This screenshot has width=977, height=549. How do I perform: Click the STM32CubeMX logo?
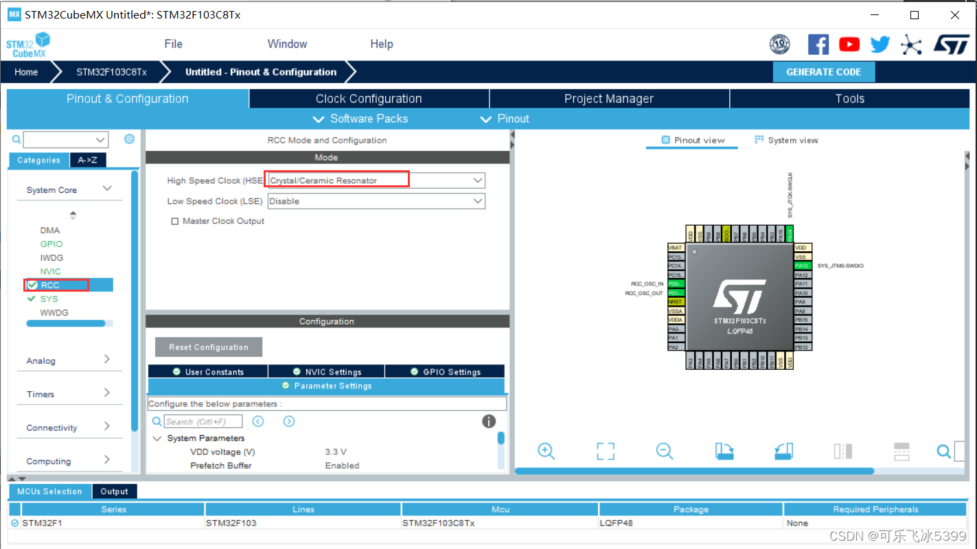coord(29,45)
